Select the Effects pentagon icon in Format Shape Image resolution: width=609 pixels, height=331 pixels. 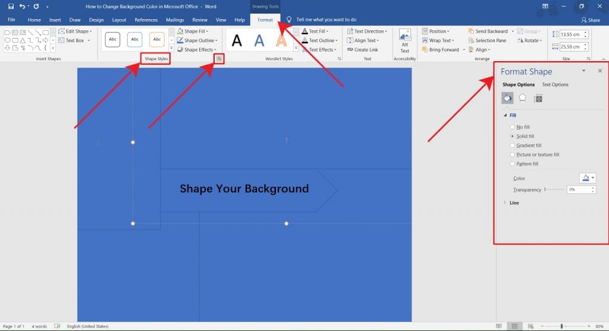[x=522, y=98]
